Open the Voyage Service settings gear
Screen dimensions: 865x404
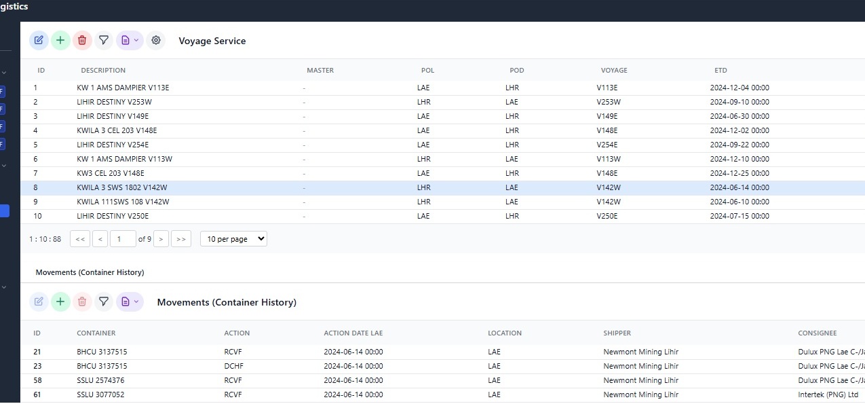click(x=156, y=41)
